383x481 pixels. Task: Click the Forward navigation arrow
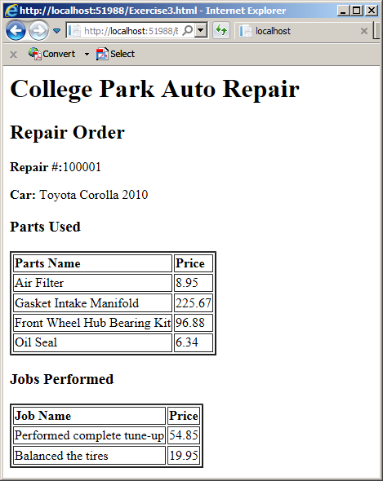tap(38, 31)
